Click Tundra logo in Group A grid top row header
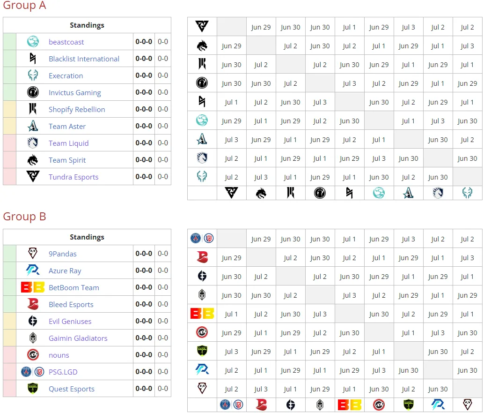 point(202,26)
